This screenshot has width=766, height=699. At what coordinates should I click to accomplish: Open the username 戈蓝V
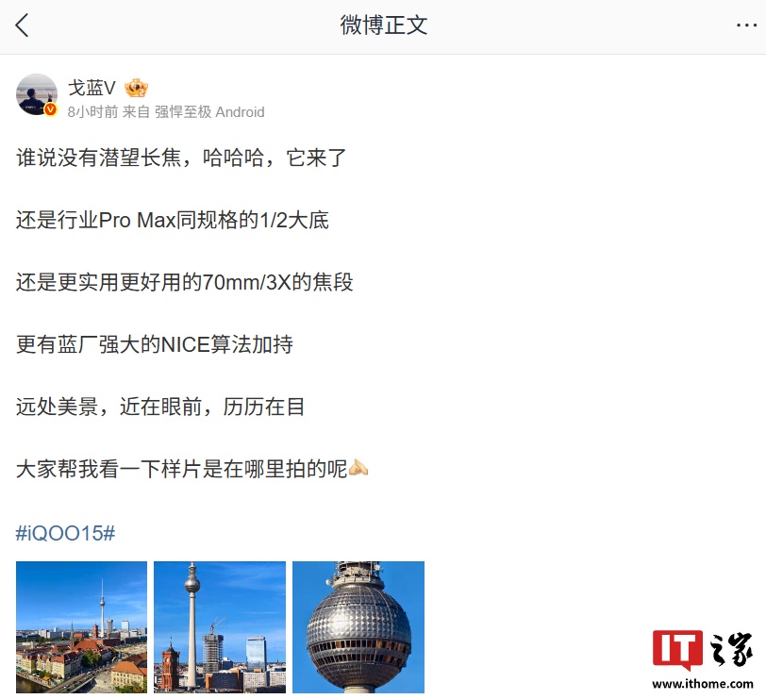(92, 89)
